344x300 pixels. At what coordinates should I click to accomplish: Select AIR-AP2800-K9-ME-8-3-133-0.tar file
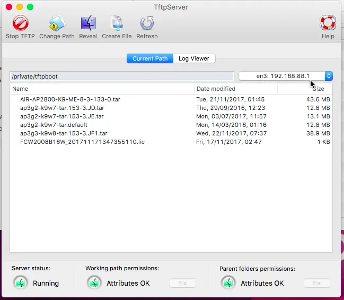[x=171, y=99]
